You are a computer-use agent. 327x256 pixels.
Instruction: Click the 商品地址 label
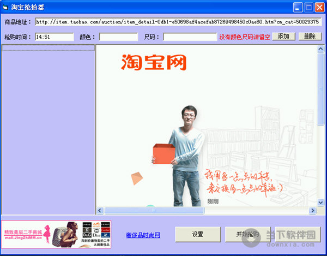coord(17,22)
